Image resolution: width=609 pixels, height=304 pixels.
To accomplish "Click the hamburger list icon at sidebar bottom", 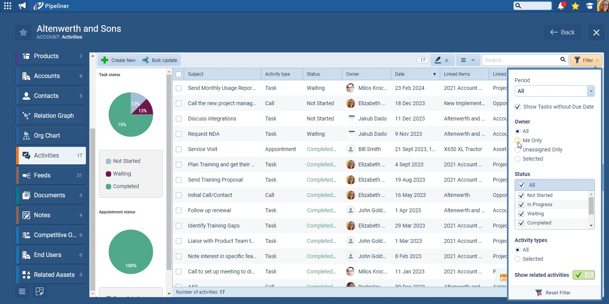I will tap(22, 291).
